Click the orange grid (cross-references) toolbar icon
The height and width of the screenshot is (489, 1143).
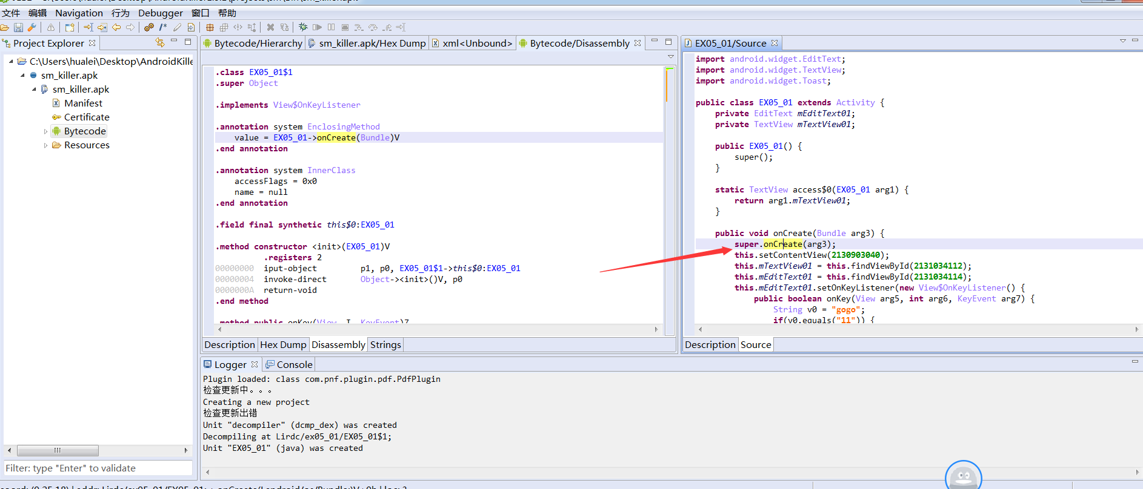click(x=210, y=27)
